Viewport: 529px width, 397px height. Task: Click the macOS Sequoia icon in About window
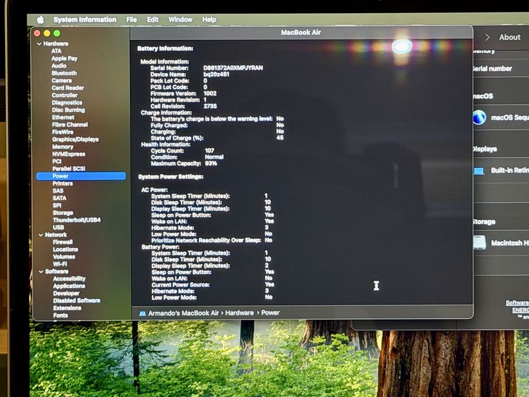pyautogui.click(x=480, y=117)
